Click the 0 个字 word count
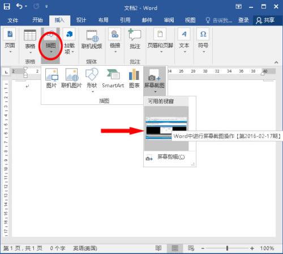The height and width of the screenshot is (254, 283). click(58, 248)
